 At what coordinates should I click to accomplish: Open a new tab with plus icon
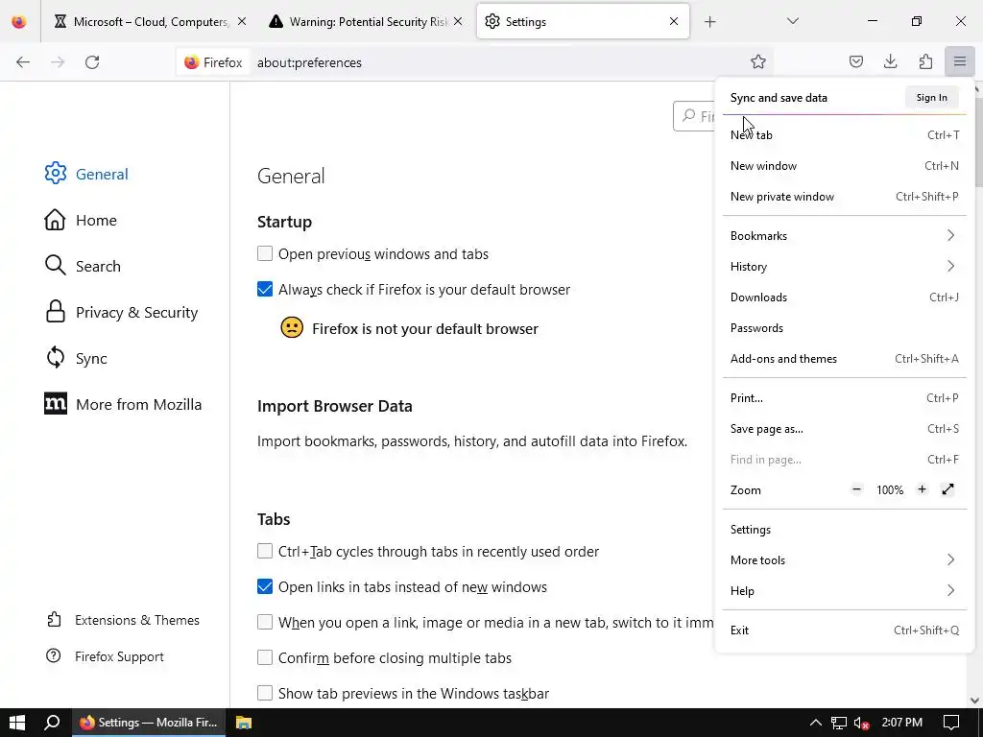709,22
